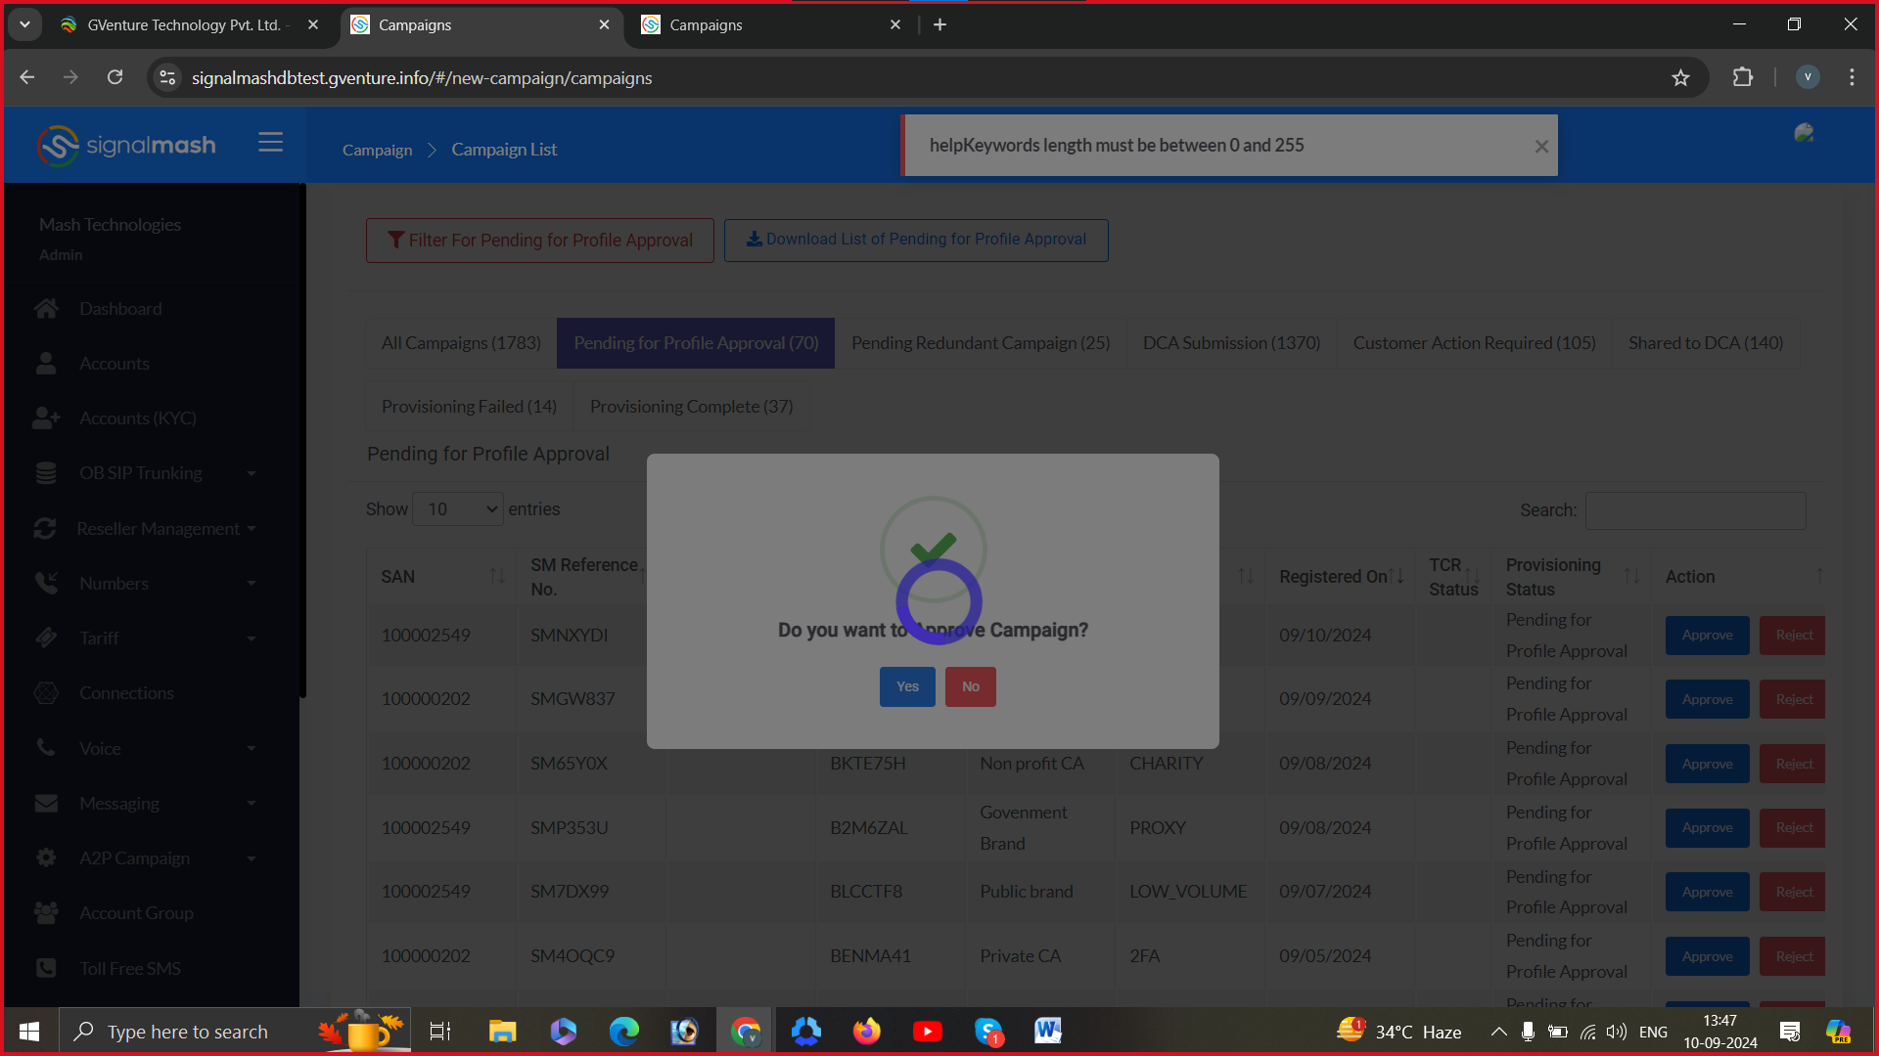Click the Tariff tag icon
Image resolution: width=1879 pixels, height=1056 pixels.
pyautogui.click(x=46, y=638)
